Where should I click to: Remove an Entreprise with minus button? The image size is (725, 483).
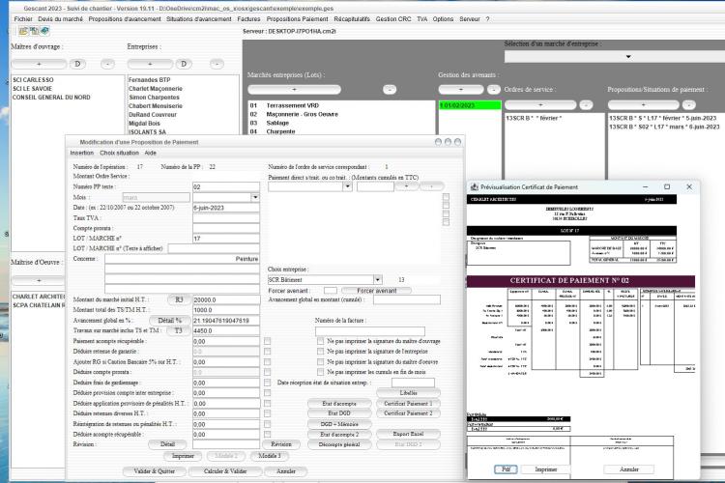point(217,64)
